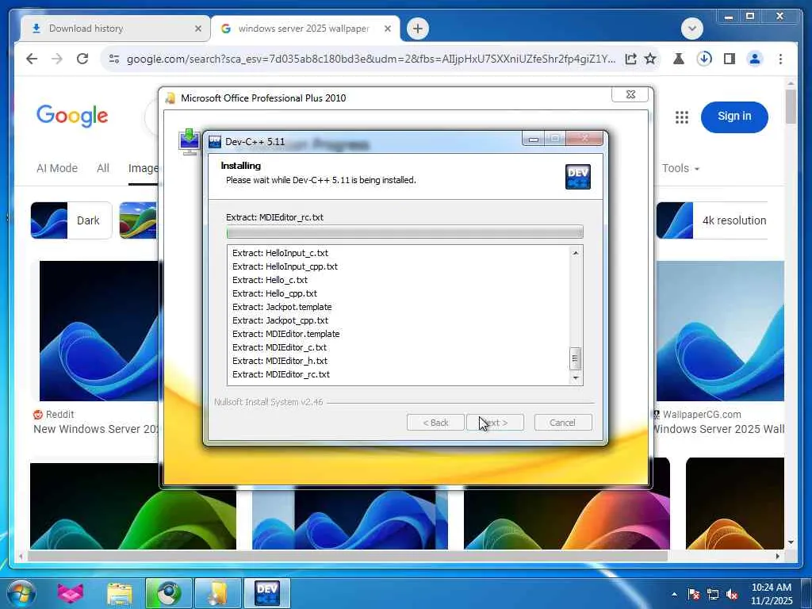The width and height of the screenshot is (812, 609).
Task: Close the Download history tab
Action: point(197,29)
